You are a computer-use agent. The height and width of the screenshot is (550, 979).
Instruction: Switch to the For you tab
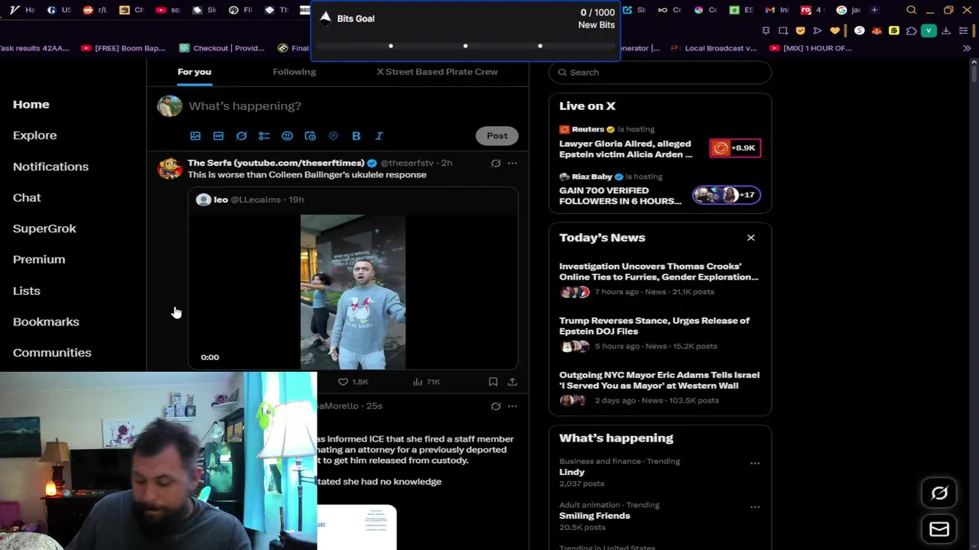pyautogui.click(x=194, y=72)
